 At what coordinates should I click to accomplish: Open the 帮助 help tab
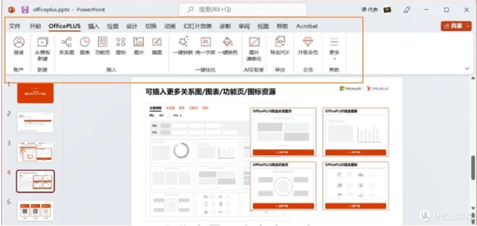[282, 26]
